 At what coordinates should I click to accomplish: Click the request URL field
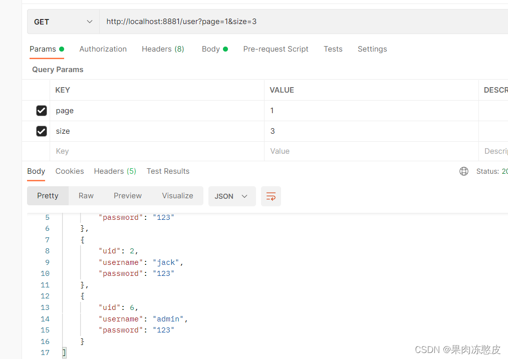click(x=304, y=22)
